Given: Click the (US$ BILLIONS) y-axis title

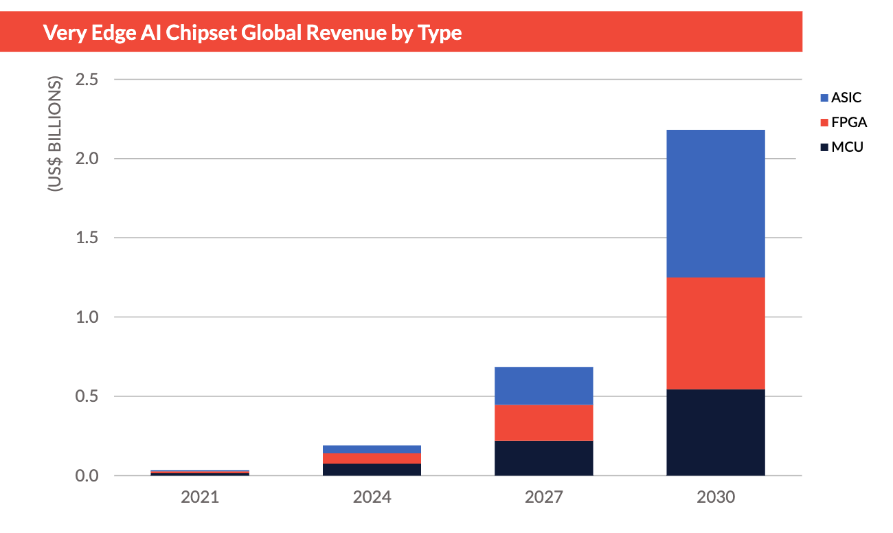Looking at the screenshot, I should point(55,133).
